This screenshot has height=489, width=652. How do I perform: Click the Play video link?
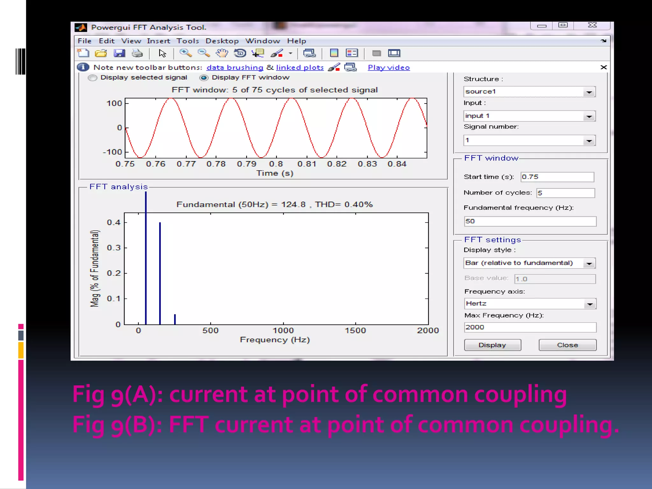(x=388, y=67)
